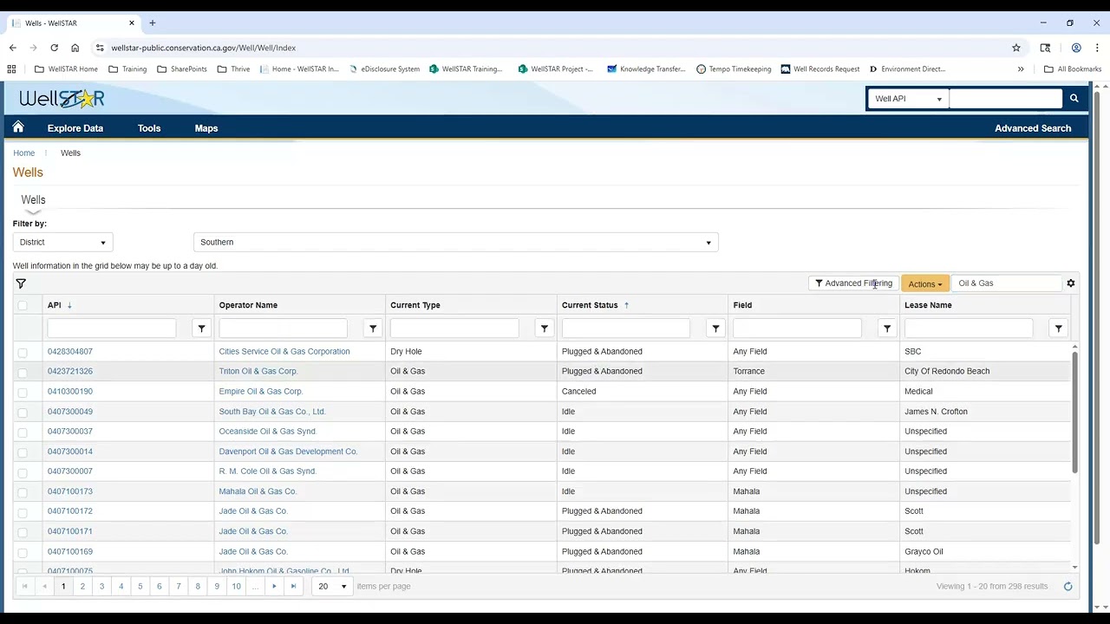Open items per page dropdown

(332, 587)
